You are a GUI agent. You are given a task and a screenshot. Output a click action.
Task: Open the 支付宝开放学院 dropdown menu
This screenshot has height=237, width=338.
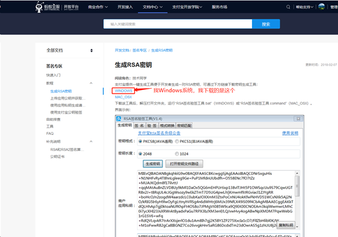click(187, 7)
